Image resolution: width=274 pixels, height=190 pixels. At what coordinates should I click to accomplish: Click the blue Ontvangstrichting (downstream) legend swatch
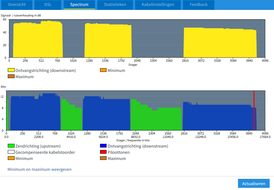click(103, 146)
